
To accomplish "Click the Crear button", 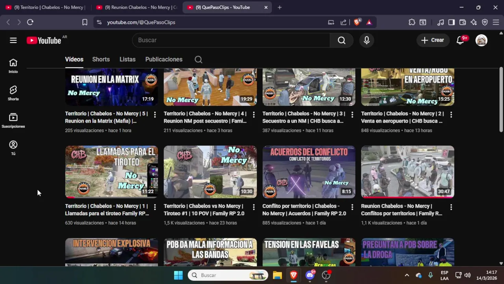I will click(433, 40).
